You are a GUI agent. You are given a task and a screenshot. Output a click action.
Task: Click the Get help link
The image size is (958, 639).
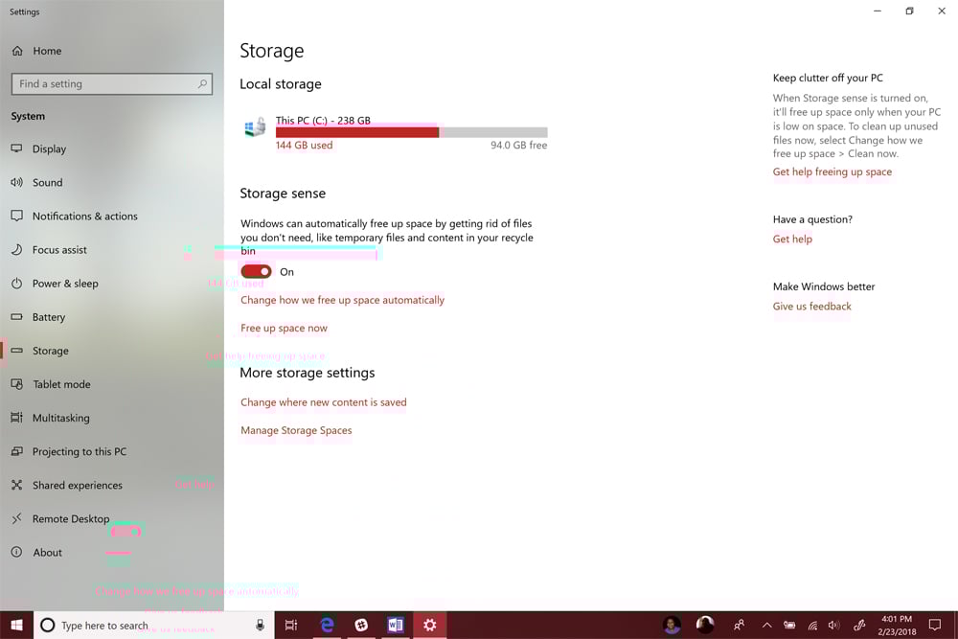(792, 240)
